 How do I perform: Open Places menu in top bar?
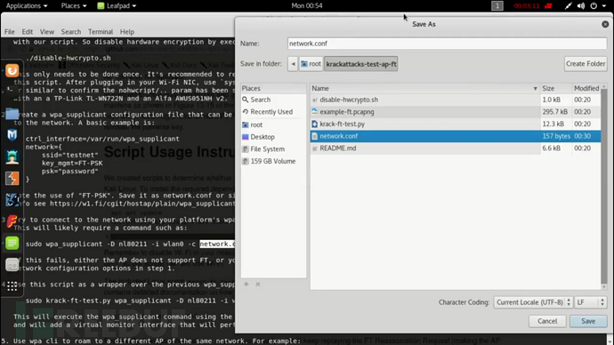tap(74, 5)
